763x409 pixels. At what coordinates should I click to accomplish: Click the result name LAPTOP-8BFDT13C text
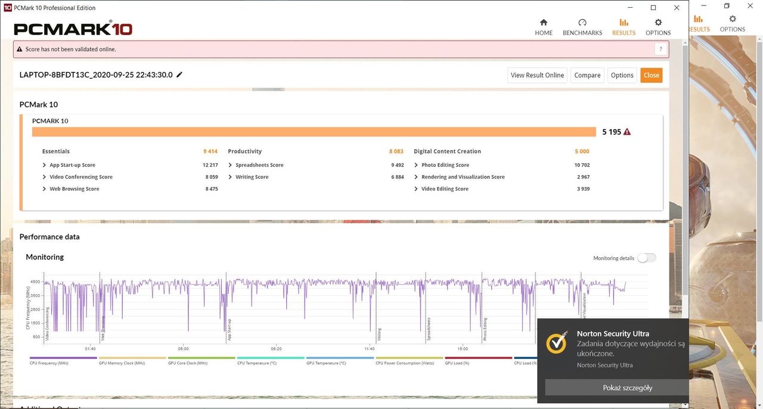pyautogui.click(x=96, y=75)
